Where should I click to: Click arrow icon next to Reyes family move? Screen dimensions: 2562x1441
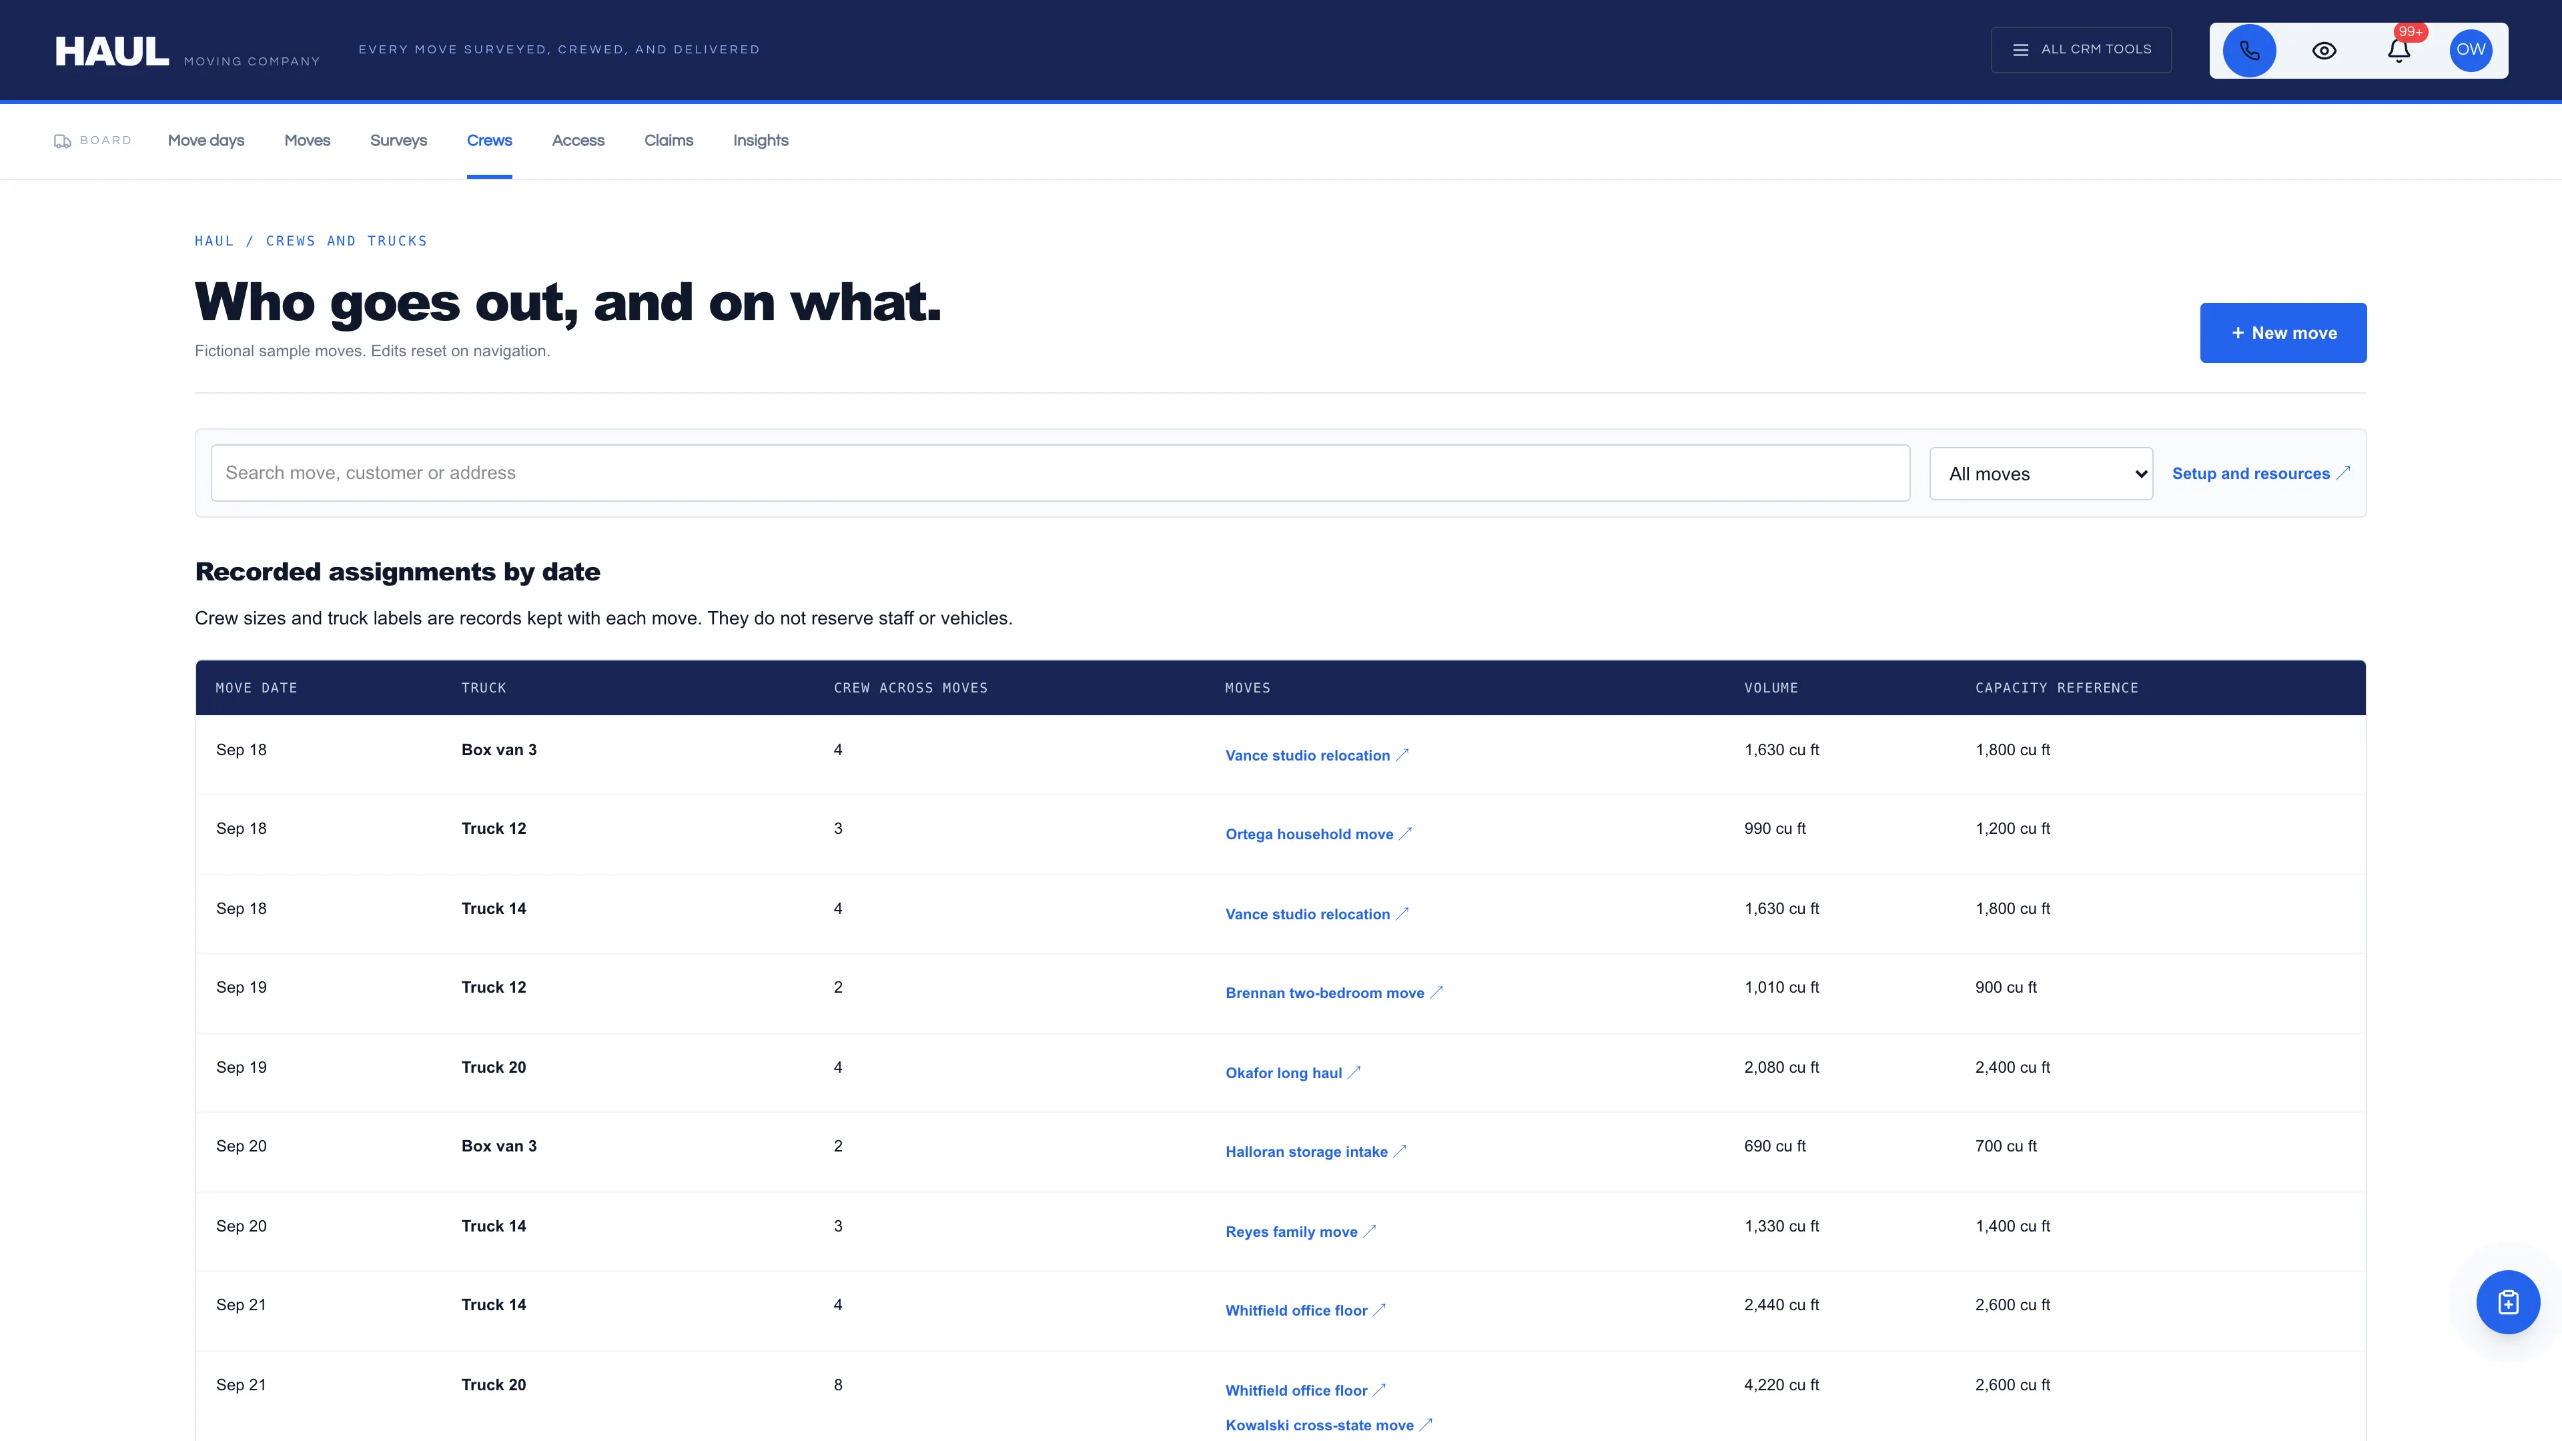(x=1370, y=1231)
